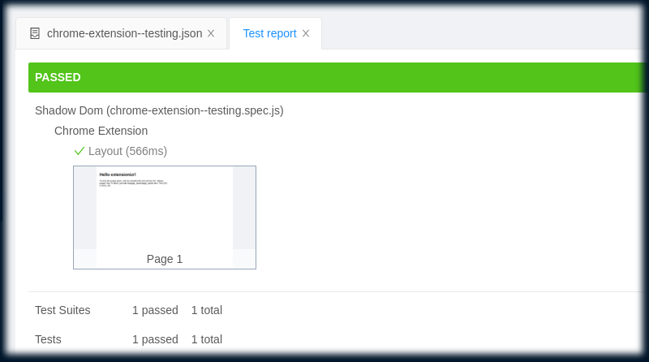The height and width of the screenshot is (362, 649).
Task: Click the green PASSED status banner
Action: (x=337, y=77)
